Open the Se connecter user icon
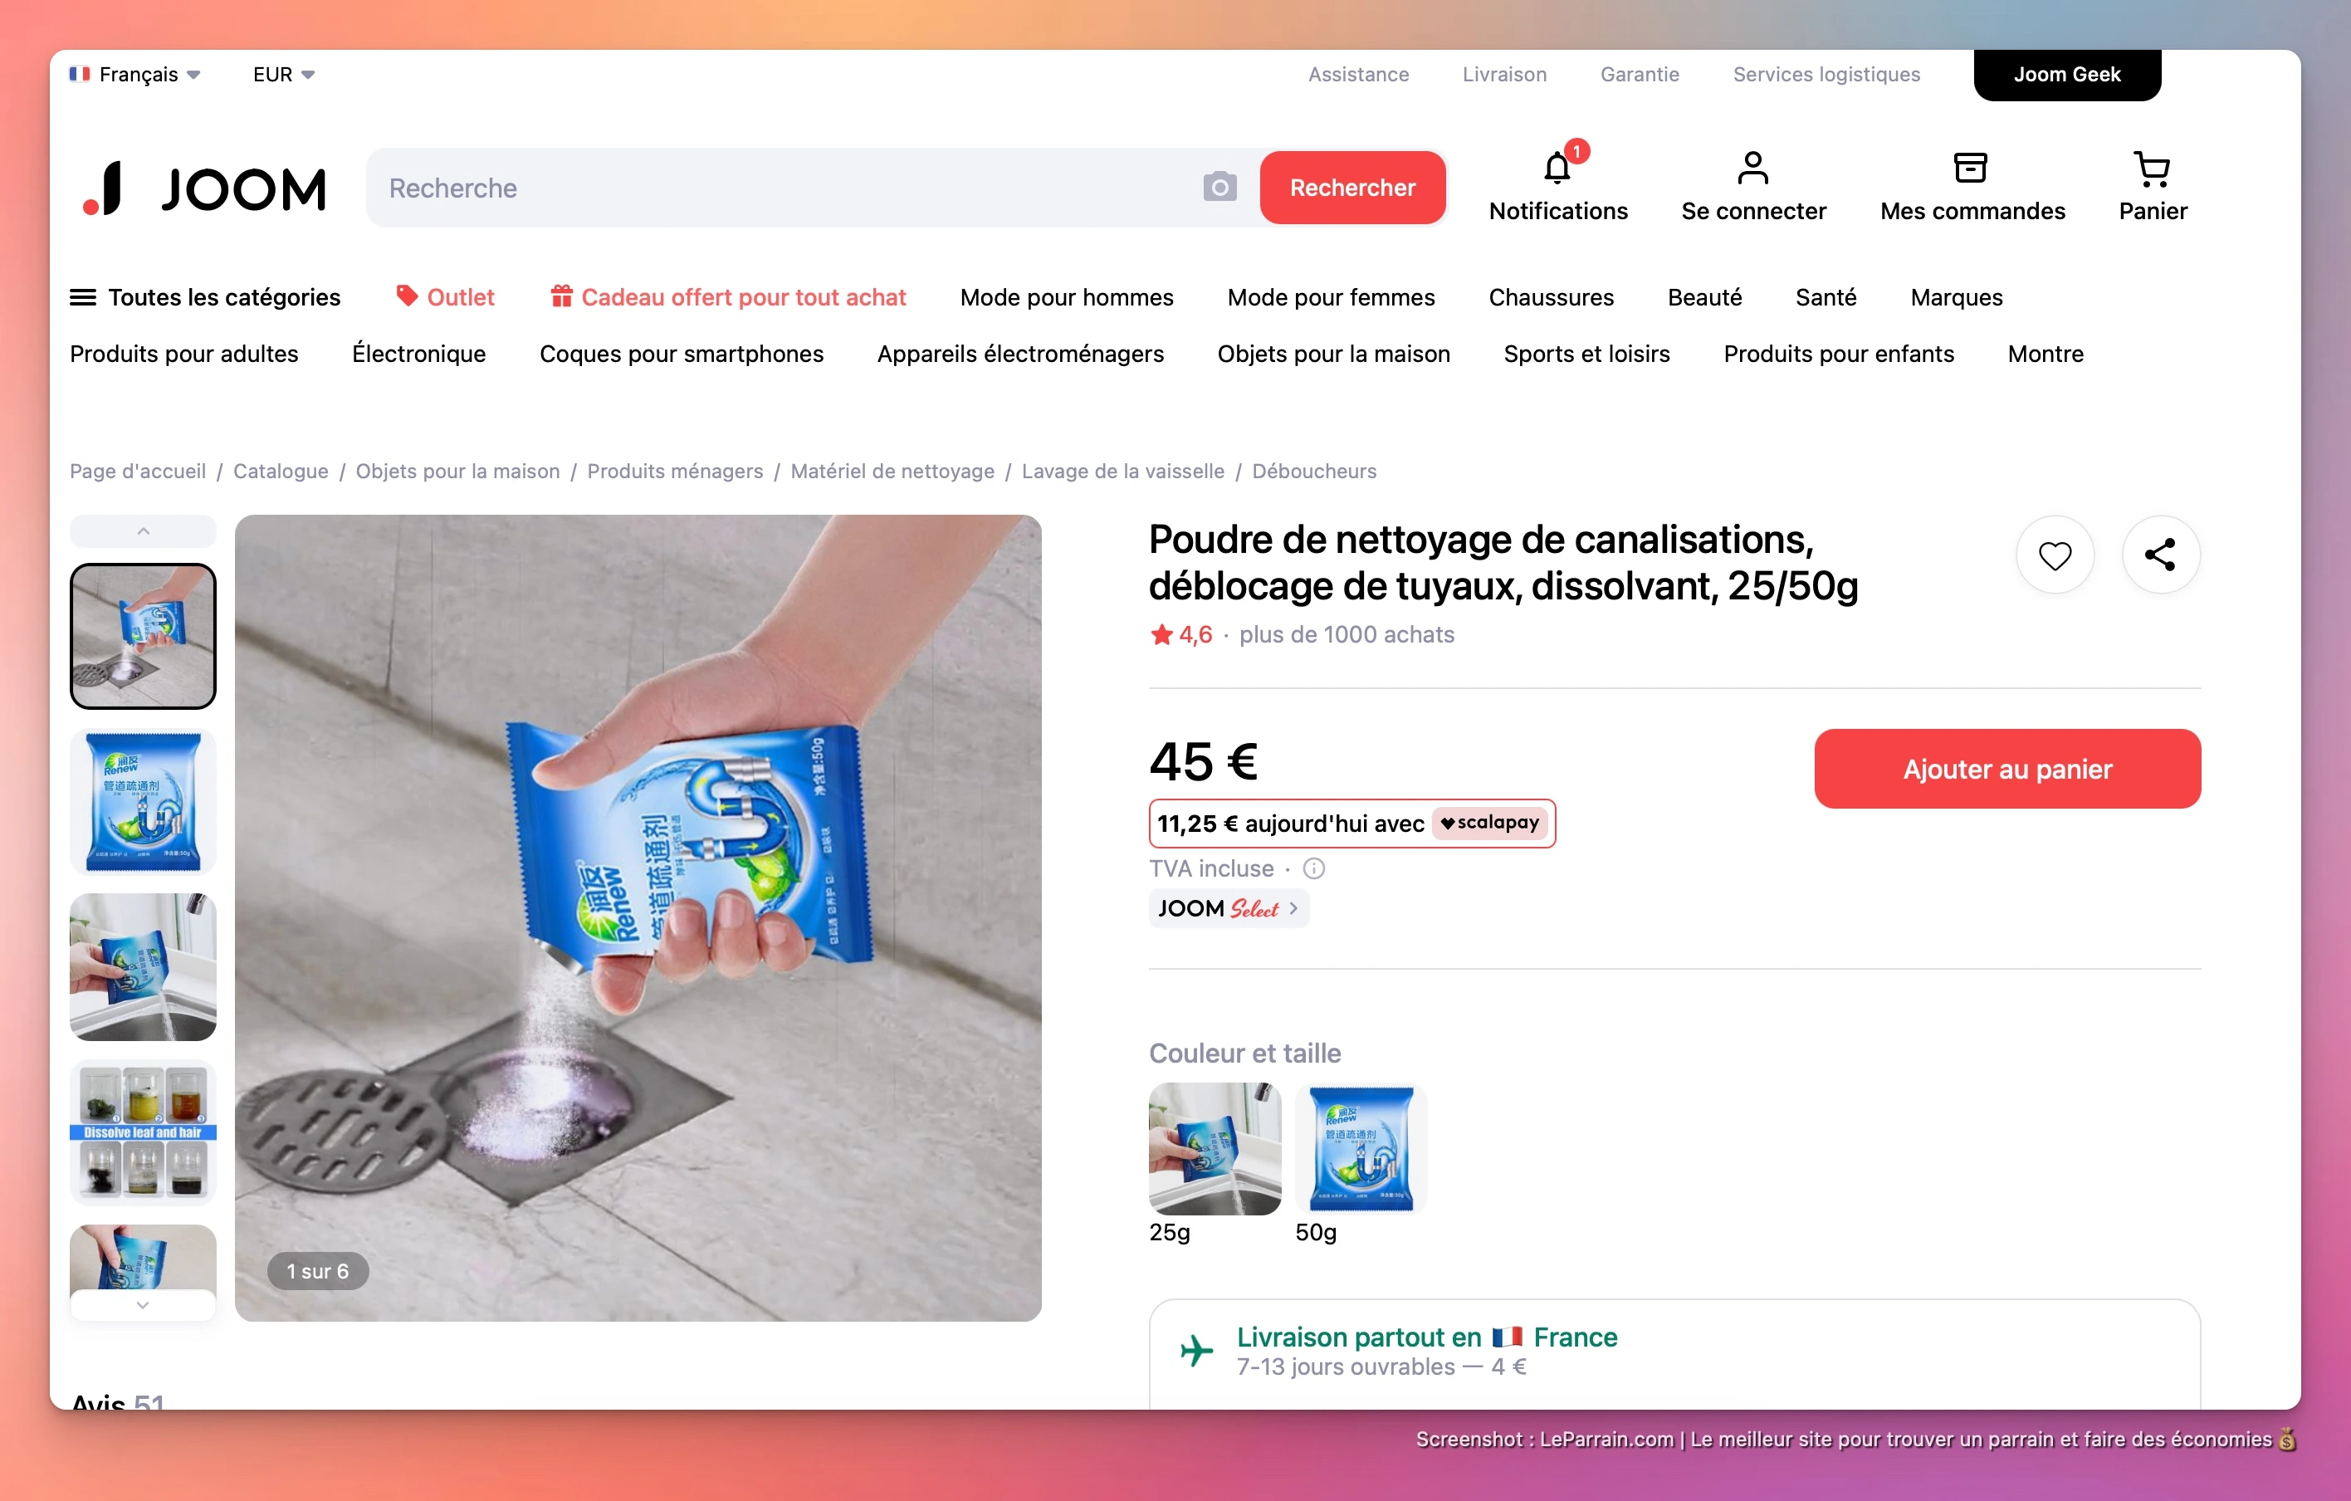This screenshot has height=1501, width=2351. point(1752,168)
